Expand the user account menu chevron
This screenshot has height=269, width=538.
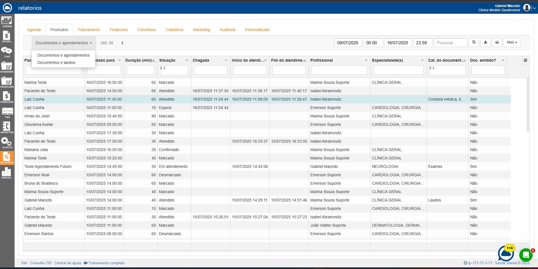[x=534, y=8]
